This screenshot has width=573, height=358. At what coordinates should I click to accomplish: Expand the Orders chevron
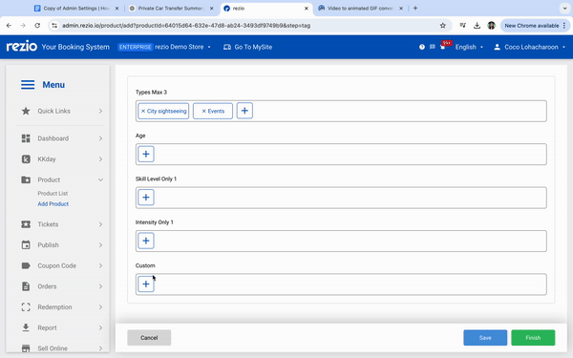click(100, 286)
